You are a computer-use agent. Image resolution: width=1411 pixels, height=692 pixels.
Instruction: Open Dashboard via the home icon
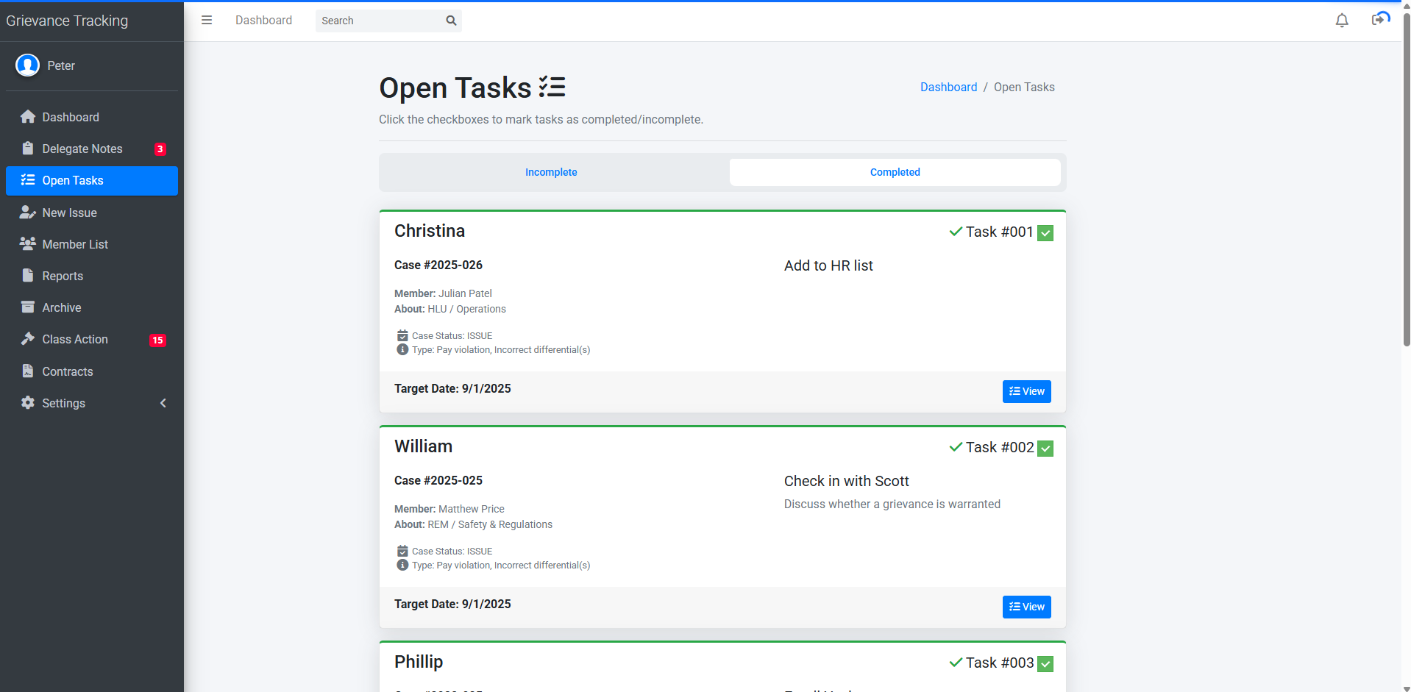click(x=28, y=117)
